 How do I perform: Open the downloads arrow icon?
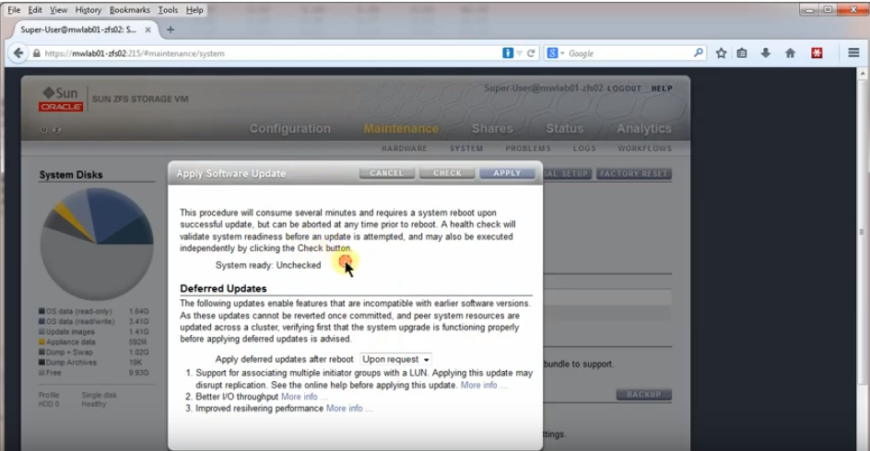(766, 53)
